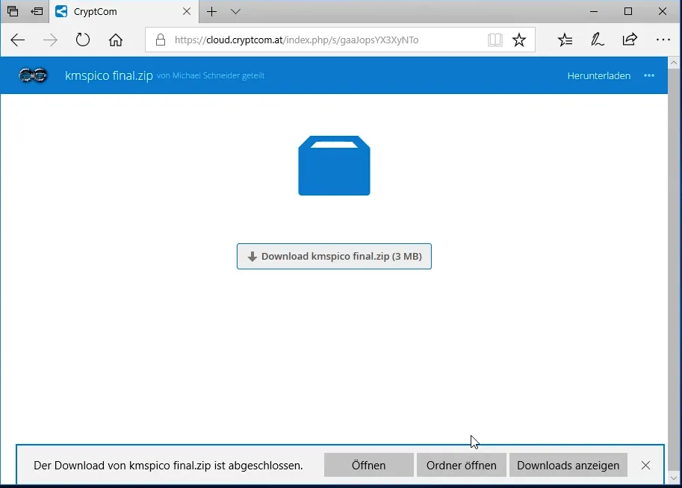Click Downloads anzeigen button
The image size is (682, 488).
(568, 466)
